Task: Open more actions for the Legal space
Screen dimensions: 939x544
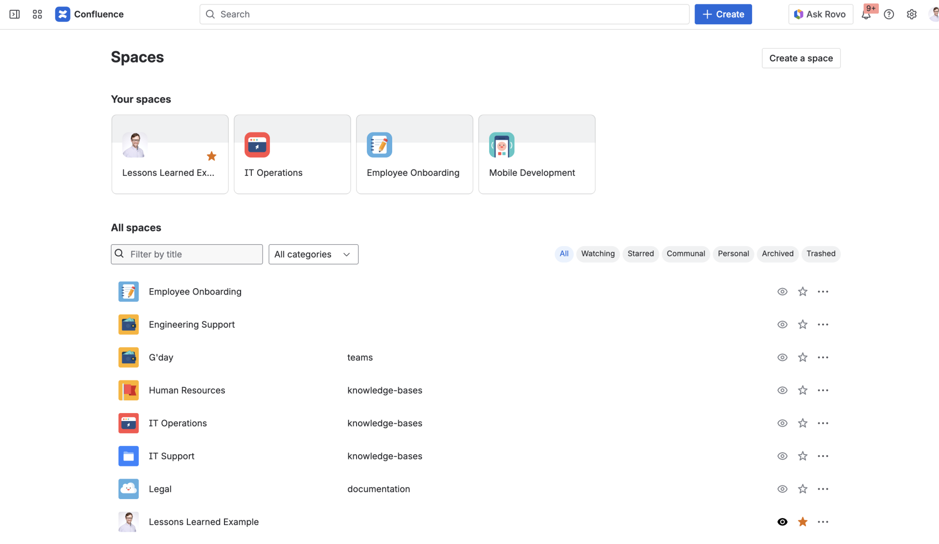Action: pos(823,489)
